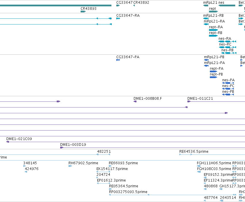Click the CG33647 gene label
The width and height of the screenshot is (245, 202).
124,3
